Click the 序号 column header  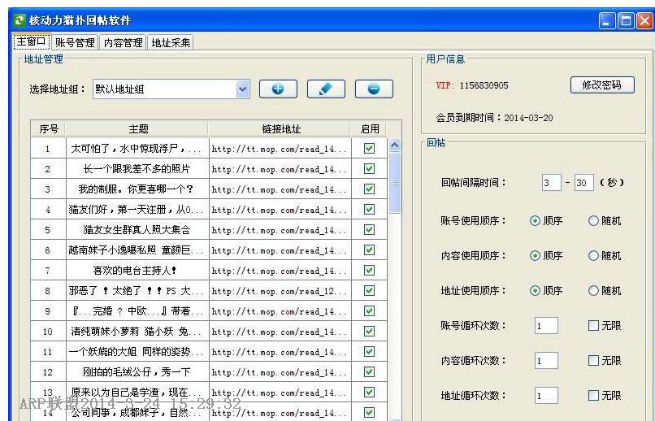click(x=49, y=129)
